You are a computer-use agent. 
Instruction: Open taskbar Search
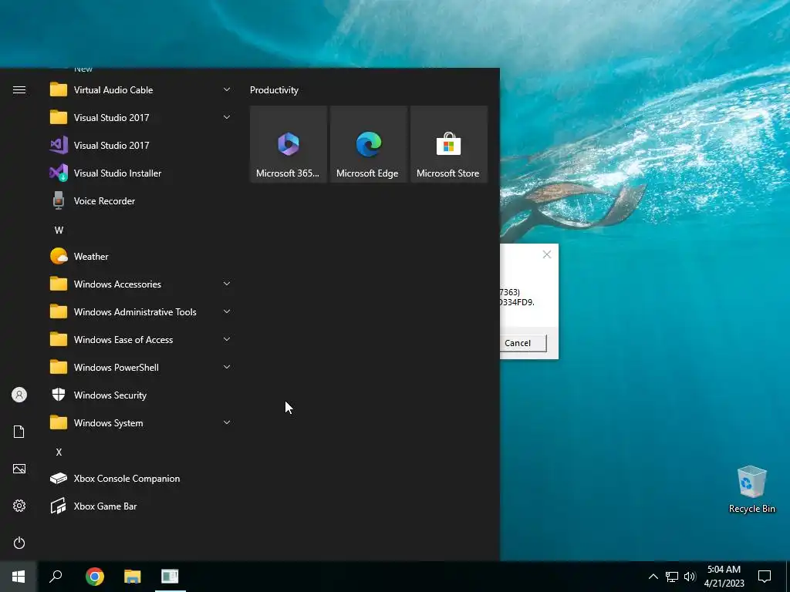click(56, 577)
